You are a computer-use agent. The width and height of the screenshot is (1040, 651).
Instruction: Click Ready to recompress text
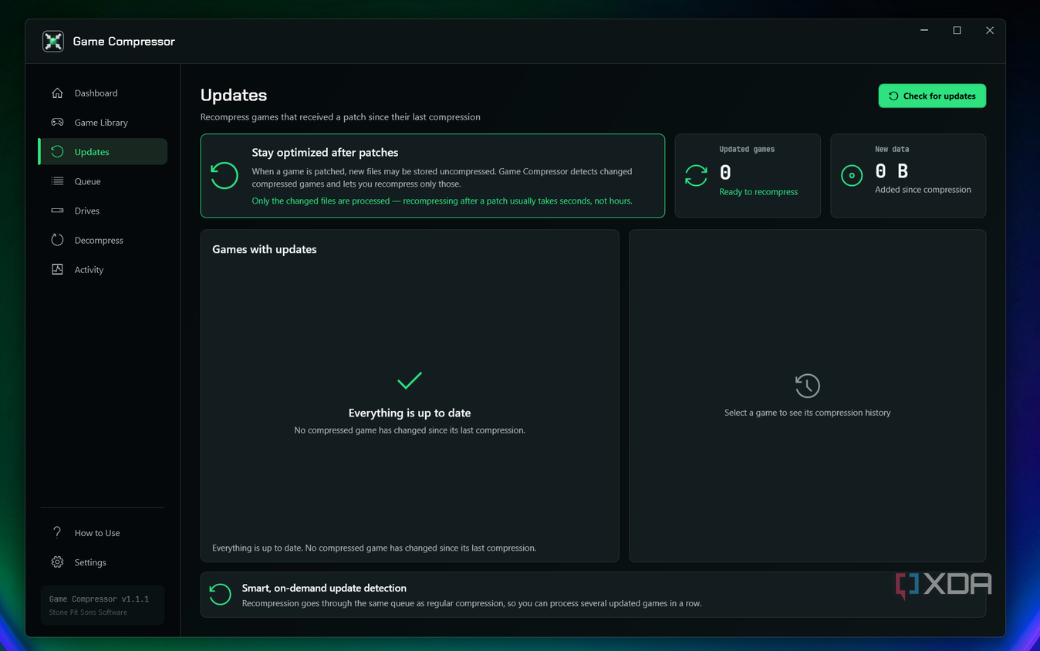click(758, 192)
